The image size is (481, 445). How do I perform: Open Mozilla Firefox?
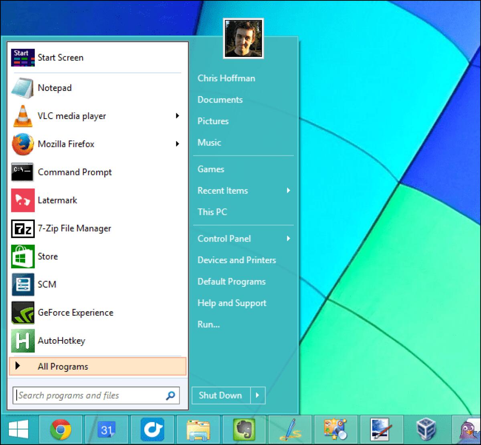point(66,144)
